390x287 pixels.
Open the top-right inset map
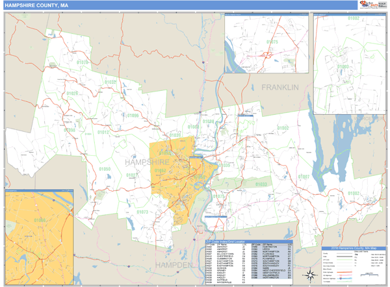[x=349, y=64]
